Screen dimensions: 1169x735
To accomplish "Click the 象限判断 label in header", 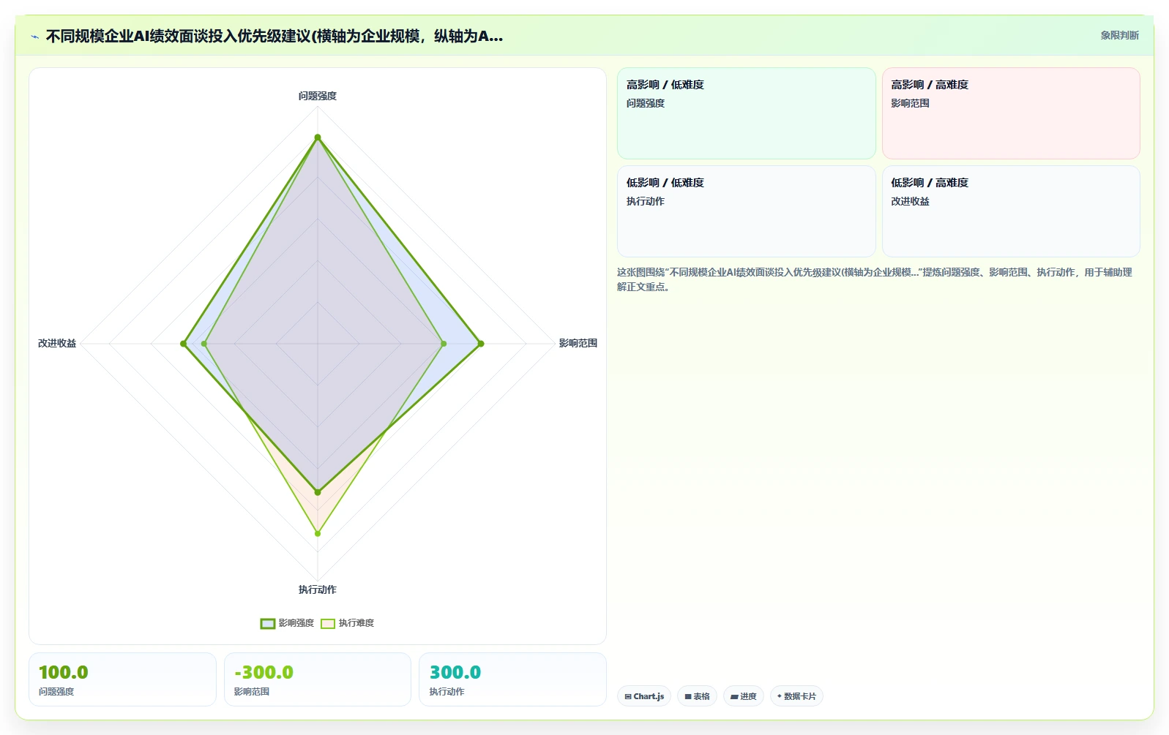I will (x=1119, y=35).
